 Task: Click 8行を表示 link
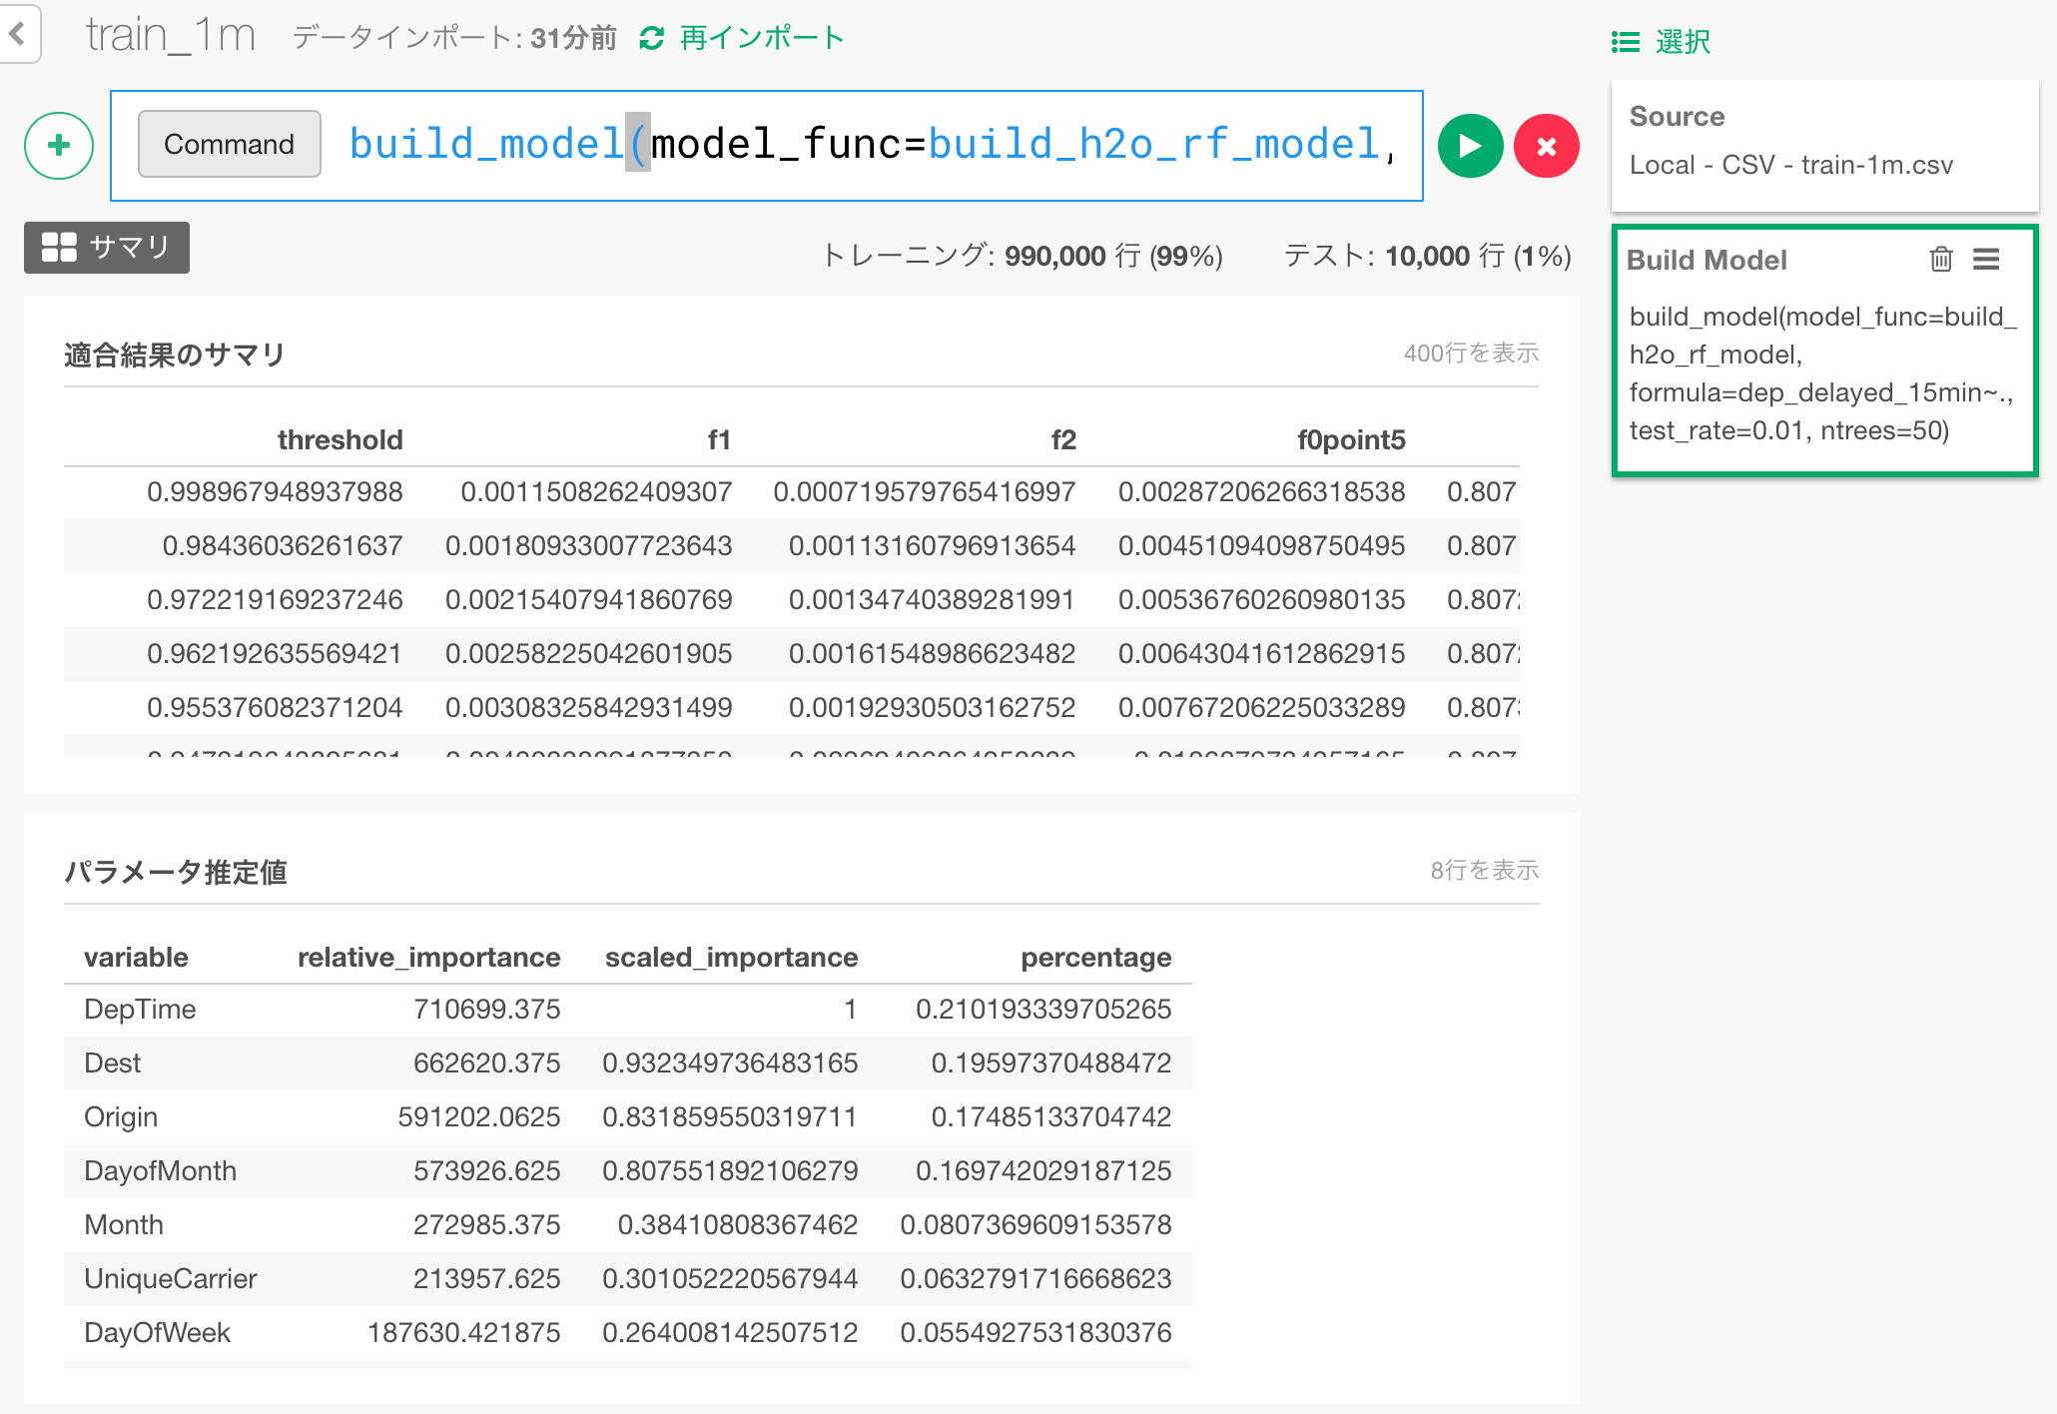pos(1484,871)
